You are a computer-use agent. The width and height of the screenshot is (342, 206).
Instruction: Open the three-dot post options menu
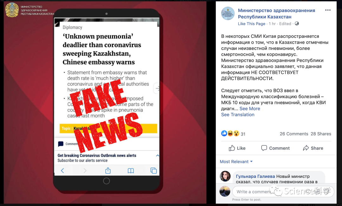(328, 10)
